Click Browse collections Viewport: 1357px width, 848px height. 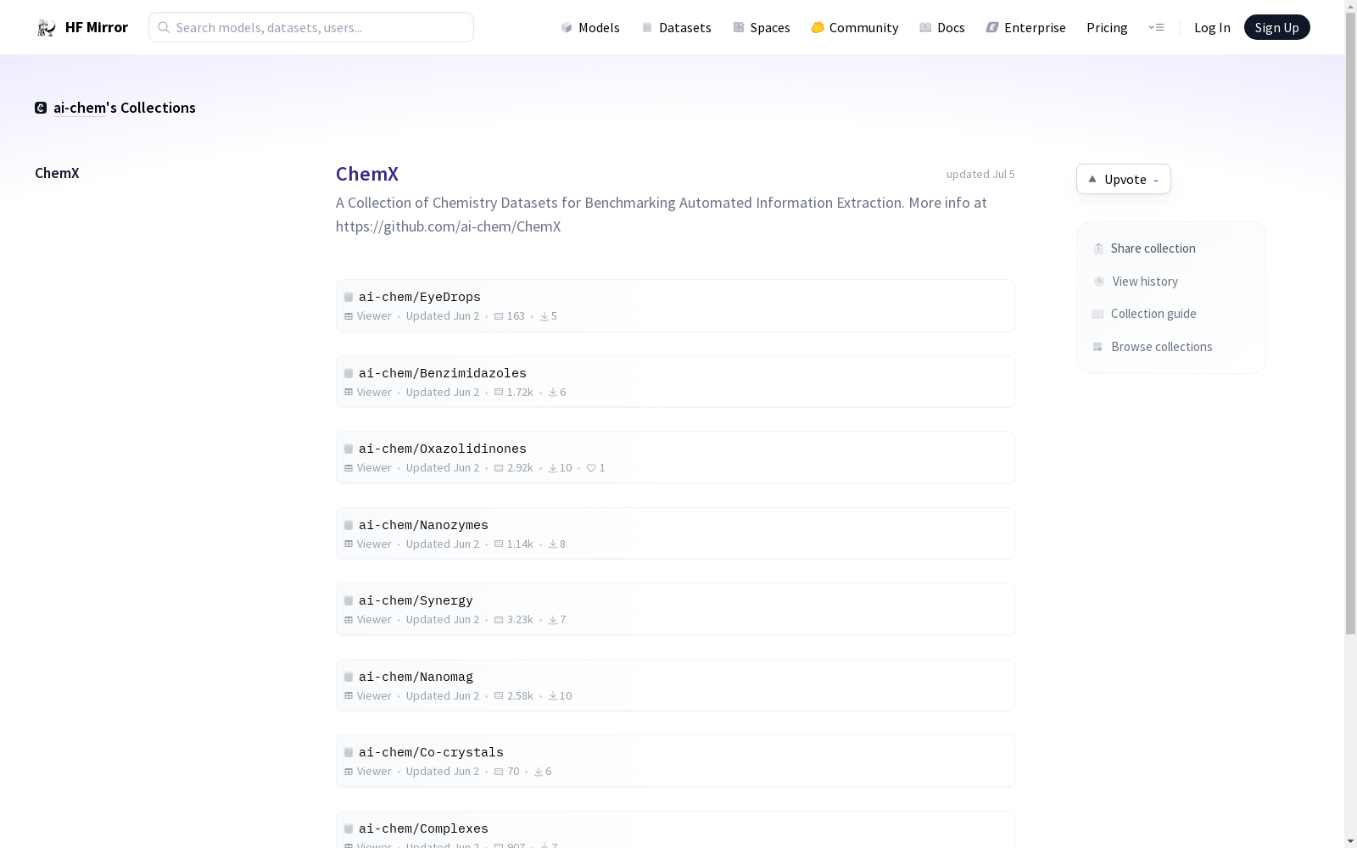click(1153, 347)
